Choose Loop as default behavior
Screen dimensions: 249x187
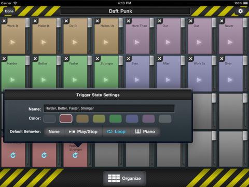click(116, 131)
